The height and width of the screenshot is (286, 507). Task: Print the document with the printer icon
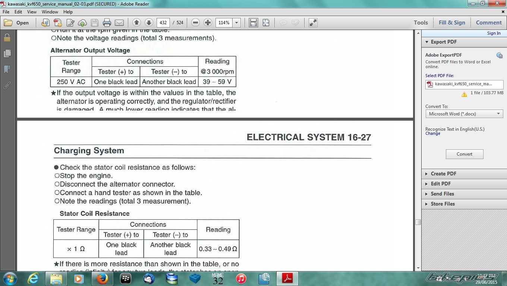click(107, 23)
